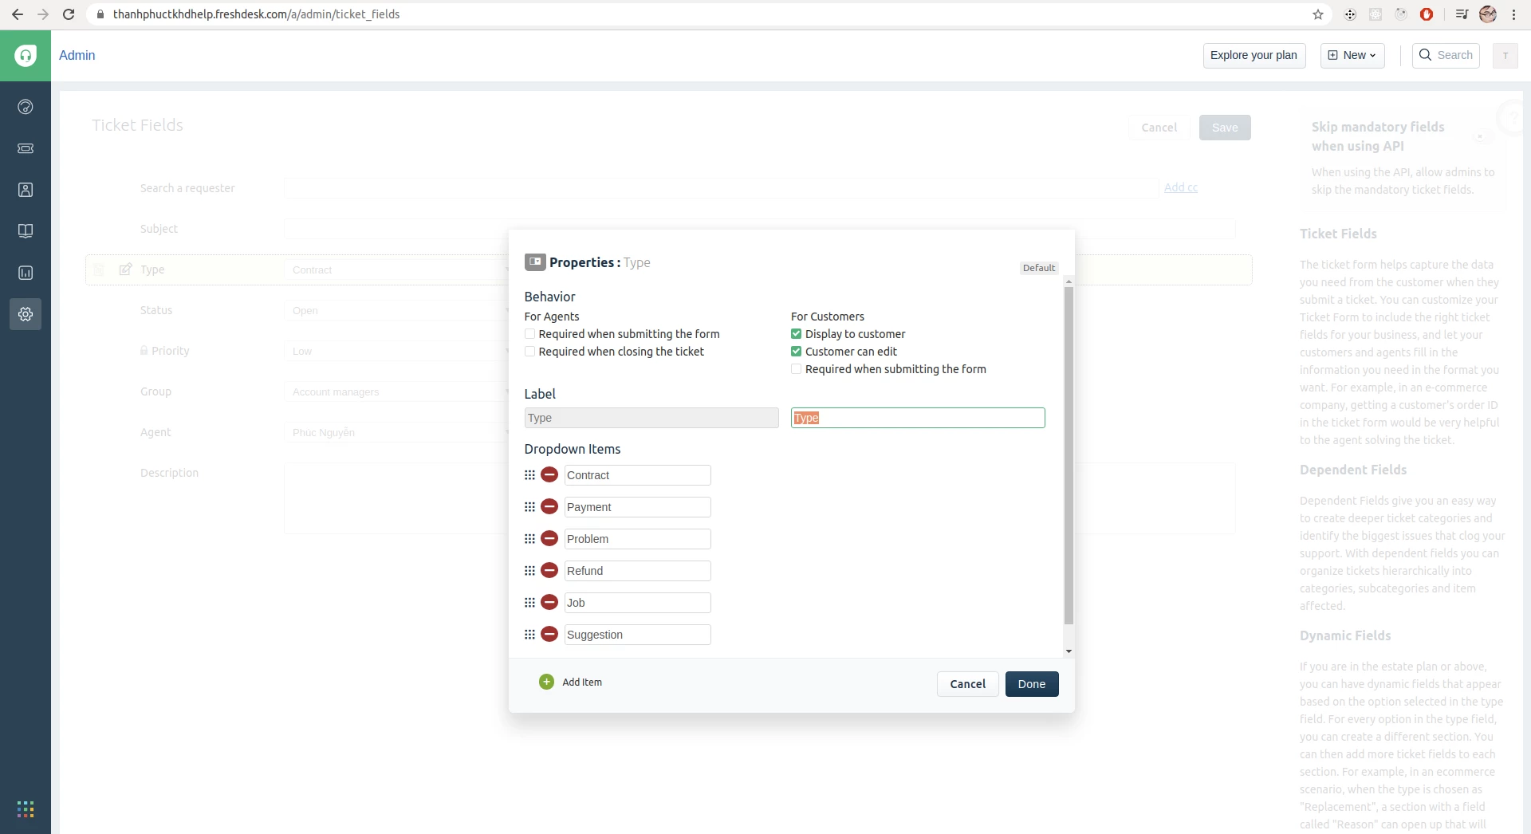Open the apps switcher grid icon
This screenshot has width=1531, height=834.
pos(26,809)
